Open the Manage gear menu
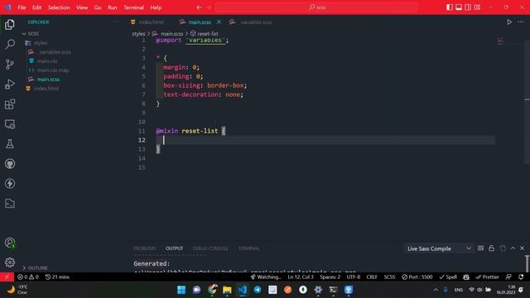530x298 pixels. coord(10,262)
